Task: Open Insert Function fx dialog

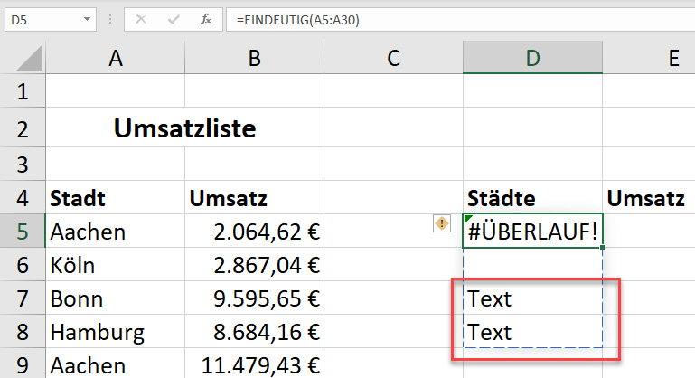Action: point(205,18)
